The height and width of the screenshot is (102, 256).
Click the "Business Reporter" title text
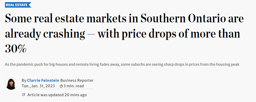[77, 80]
